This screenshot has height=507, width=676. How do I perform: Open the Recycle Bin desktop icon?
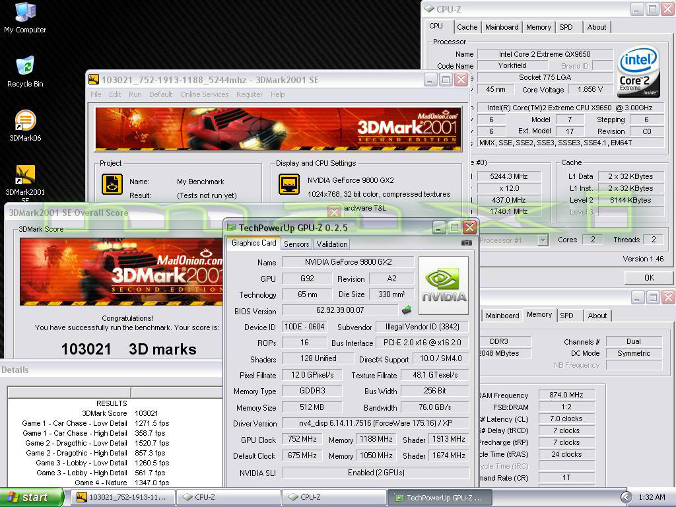25,72
